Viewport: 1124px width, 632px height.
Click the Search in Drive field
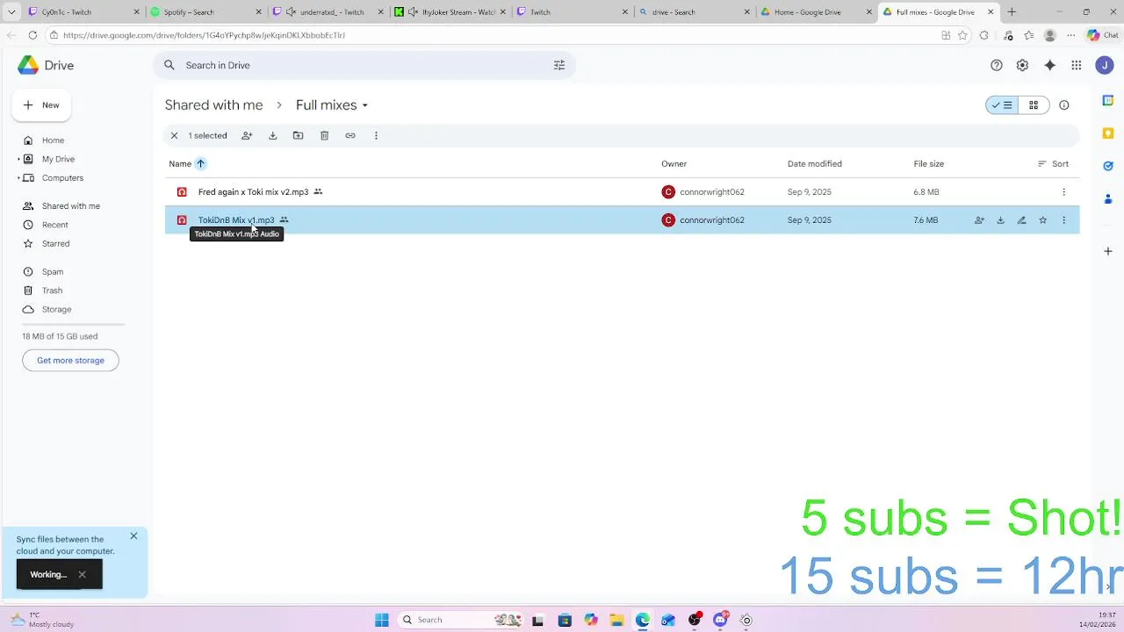364,65
